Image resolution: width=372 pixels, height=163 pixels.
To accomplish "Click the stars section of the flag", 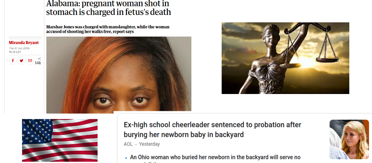I will point(37,131).
